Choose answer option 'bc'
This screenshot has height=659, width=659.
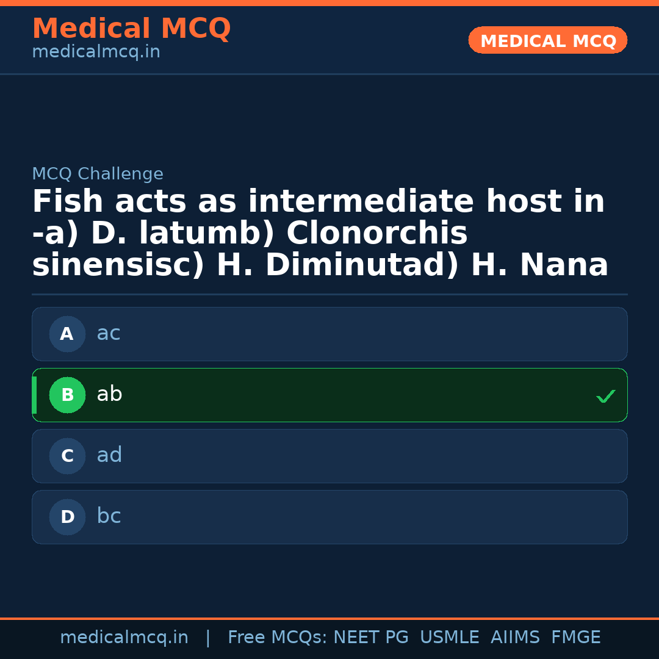pyautogui.click(x=329, y=517)
